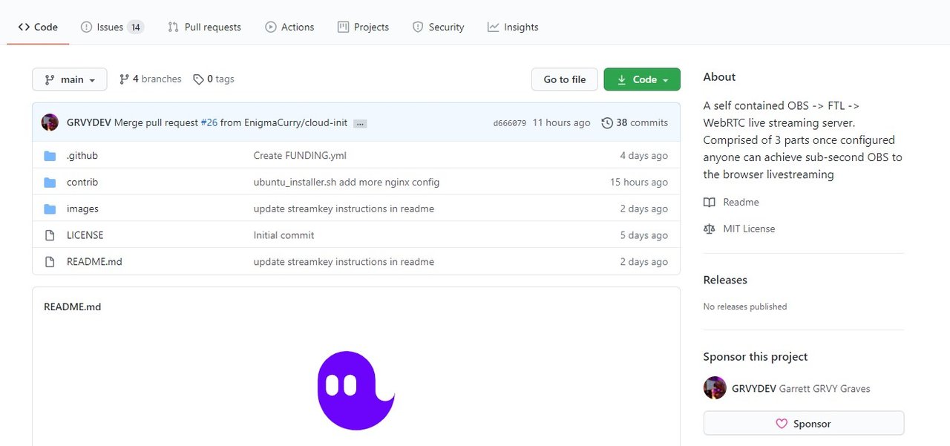Open the Issues tab

[112, 27]
